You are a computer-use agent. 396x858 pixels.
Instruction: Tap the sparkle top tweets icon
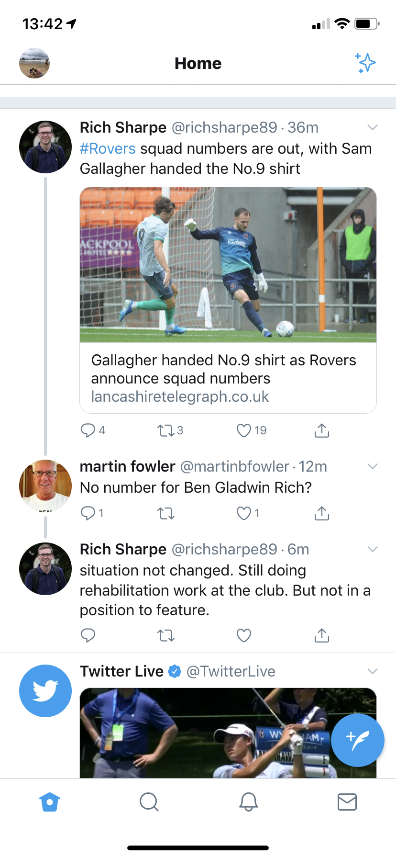pos(366,63)
